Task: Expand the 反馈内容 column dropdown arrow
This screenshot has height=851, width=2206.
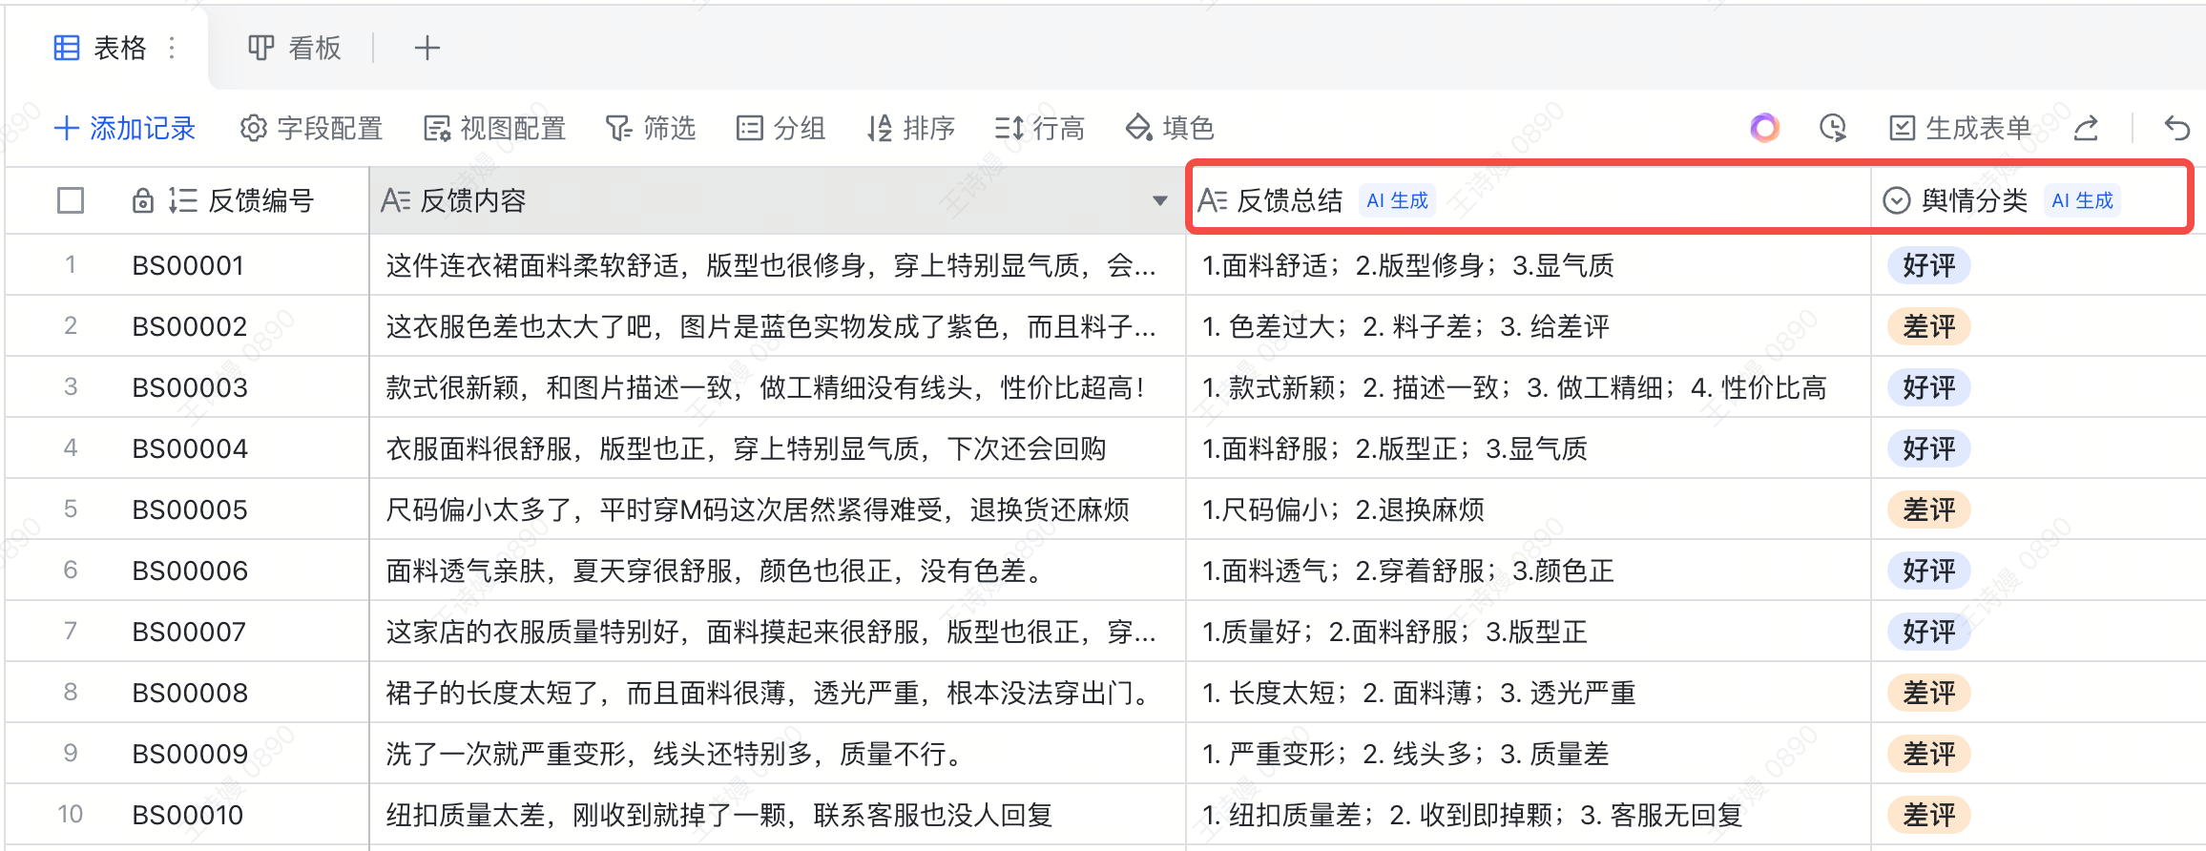Action: 1160,200
